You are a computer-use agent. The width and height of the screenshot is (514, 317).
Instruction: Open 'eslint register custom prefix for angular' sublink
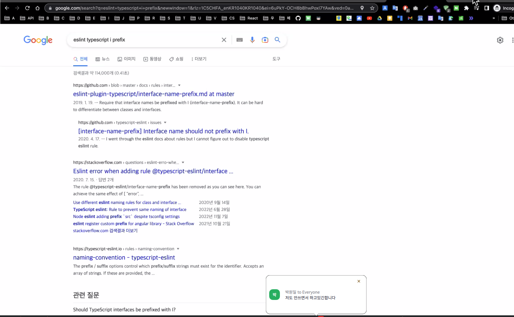[134, 224]
